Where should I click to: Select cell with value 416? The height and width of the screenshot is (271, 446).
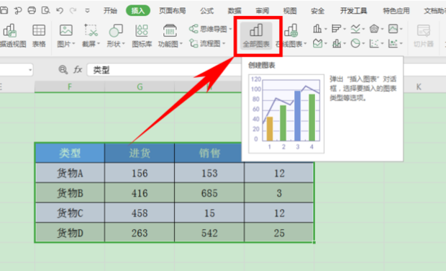click(x=140, y=193)
